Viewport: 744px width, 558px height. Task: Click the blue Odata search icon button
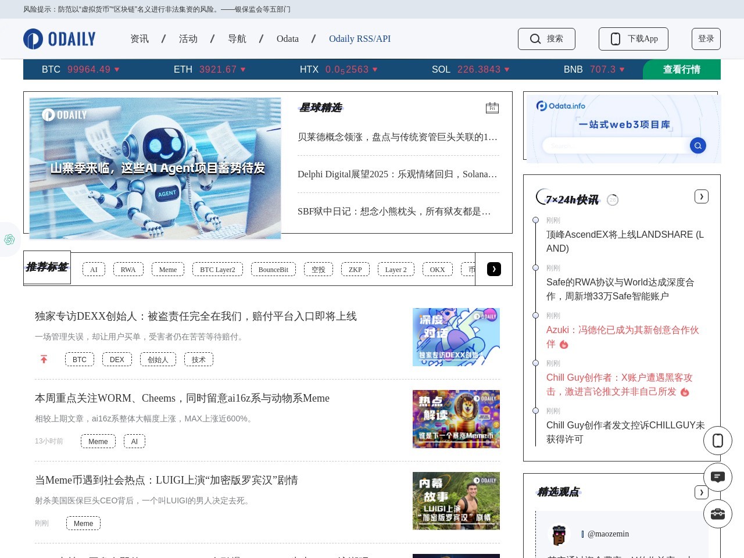[x=698, y=145]
